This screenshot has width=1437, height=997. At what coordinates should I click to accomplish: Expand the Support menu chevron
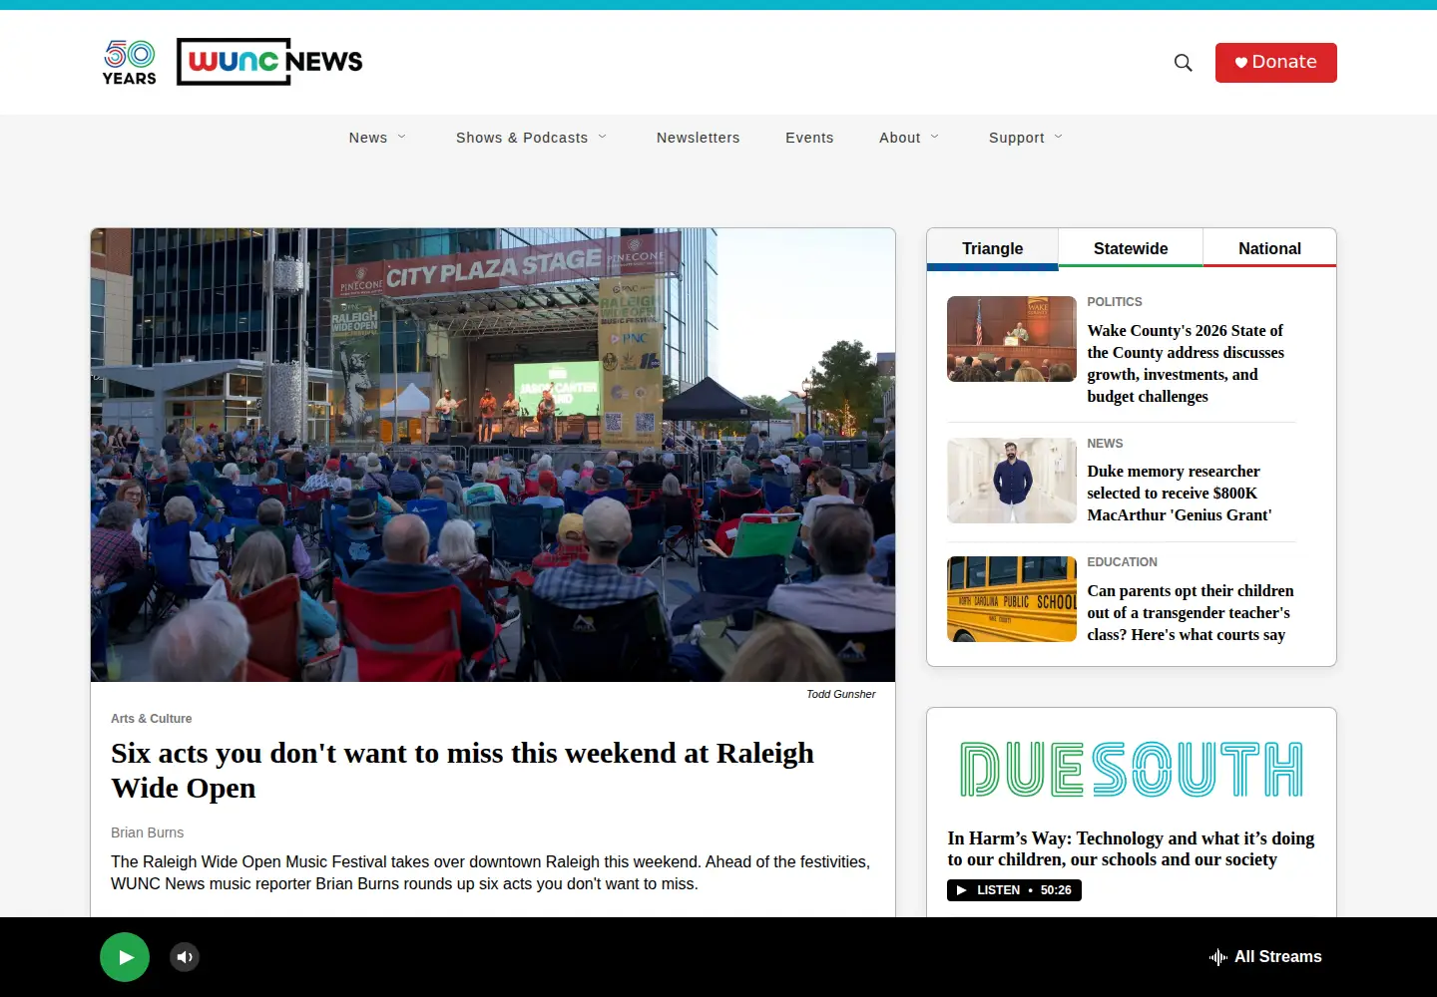1059,137
